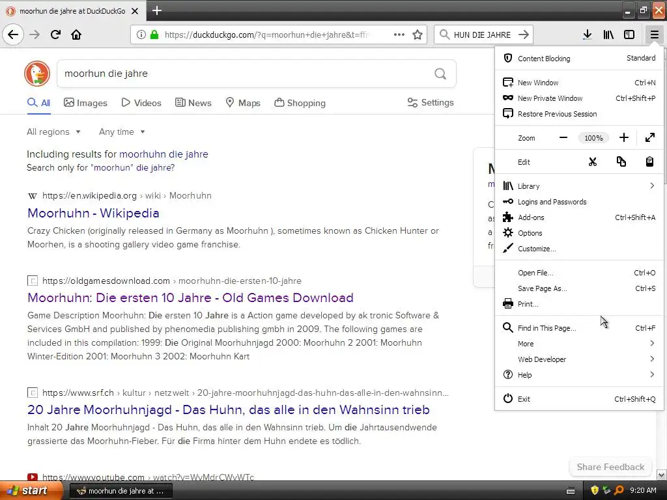Select Find in This Page...
This screenshot has height=500, width=667.
click(x=579, y=328)
